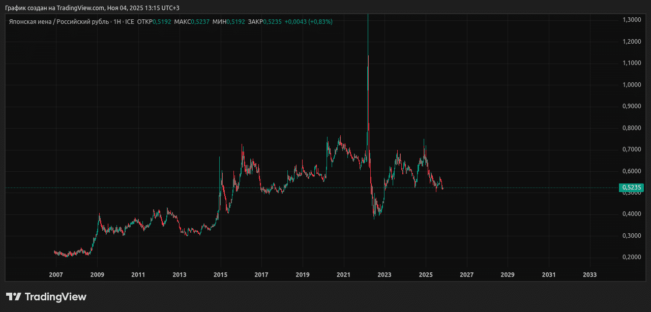The image size is (651, 312).
Task: Click the МАКС high value 0,5237
Action: click(200, 22)
